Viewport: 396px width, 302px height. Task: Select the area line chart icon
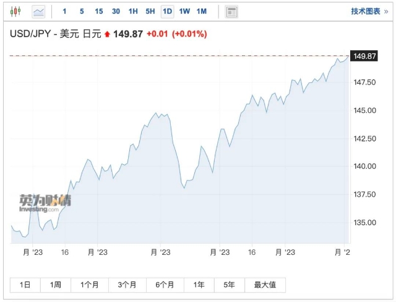38,12
